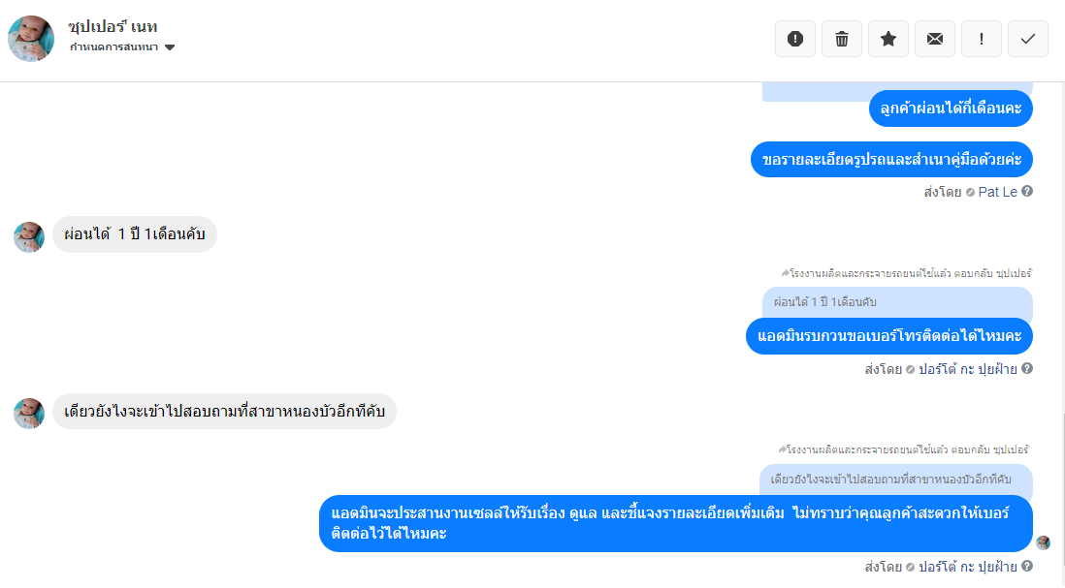Image resolution: width=1065 pixels, height=588 pixels.
Task: Click help icon beside Pat Le
Action: 1027,191
